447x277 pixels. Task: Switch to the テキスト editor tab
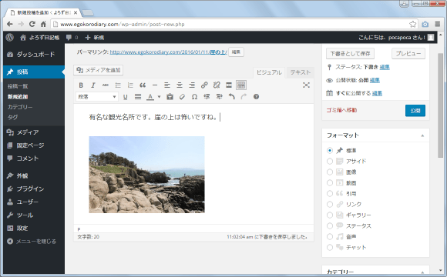pos(301,72)
